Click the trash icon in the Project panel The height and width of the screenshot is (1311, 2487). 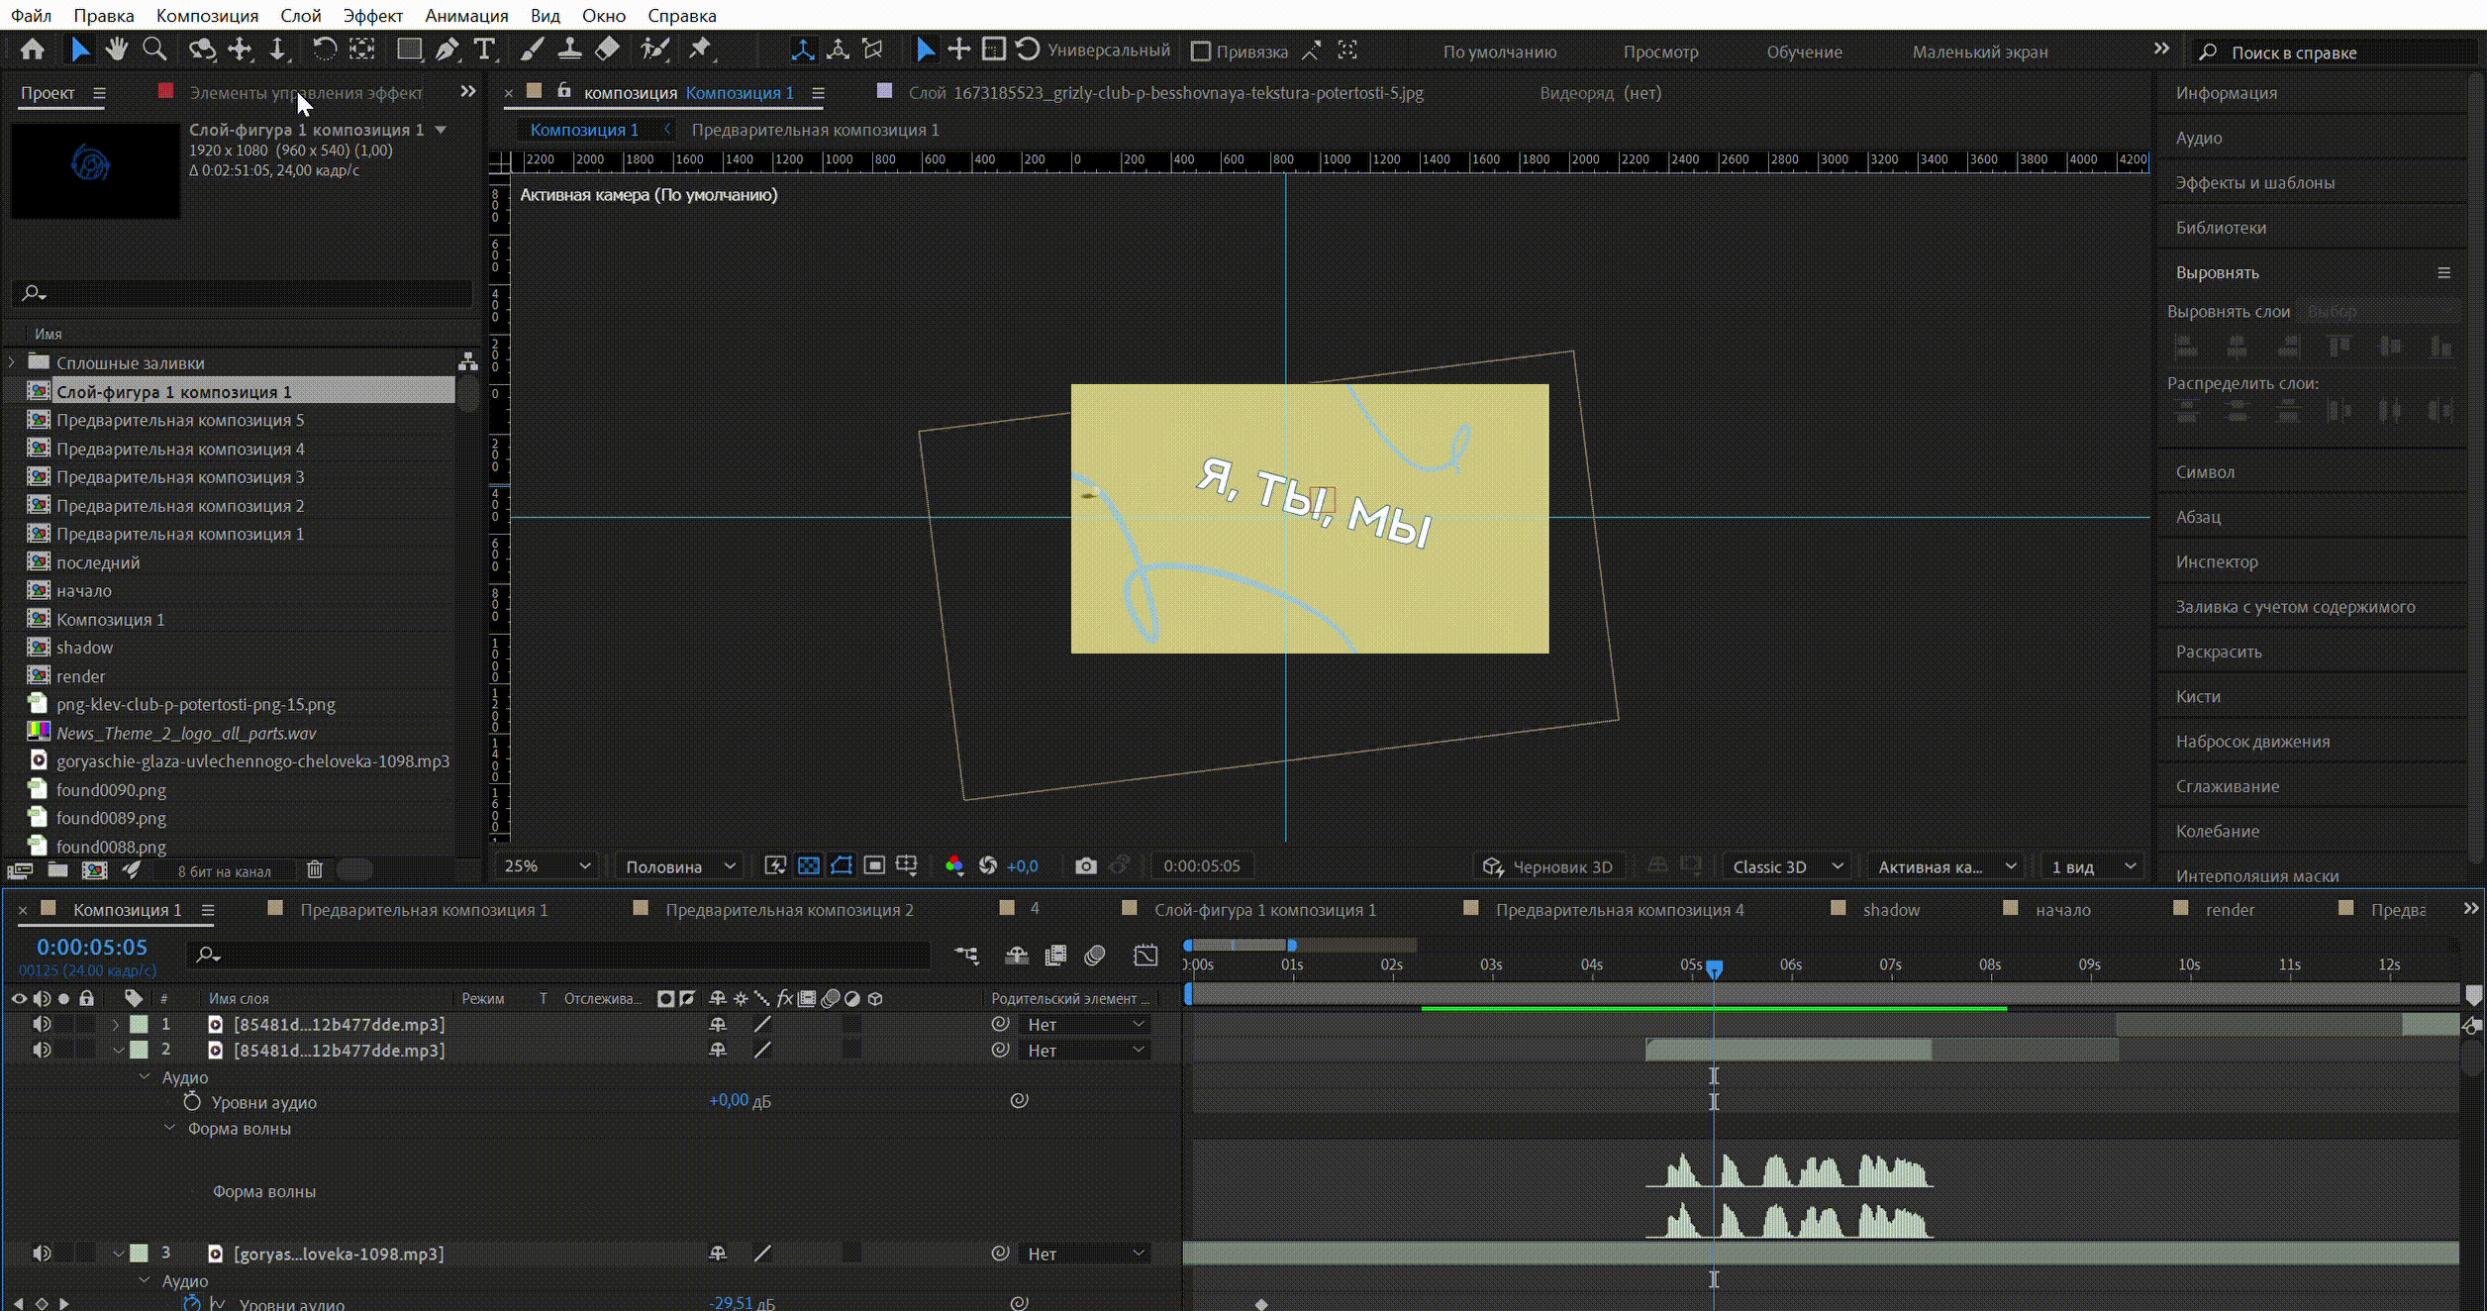click(x=315, y=870)
